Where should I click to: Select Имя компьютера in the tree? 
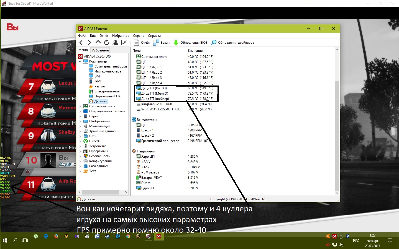(105, 71)
